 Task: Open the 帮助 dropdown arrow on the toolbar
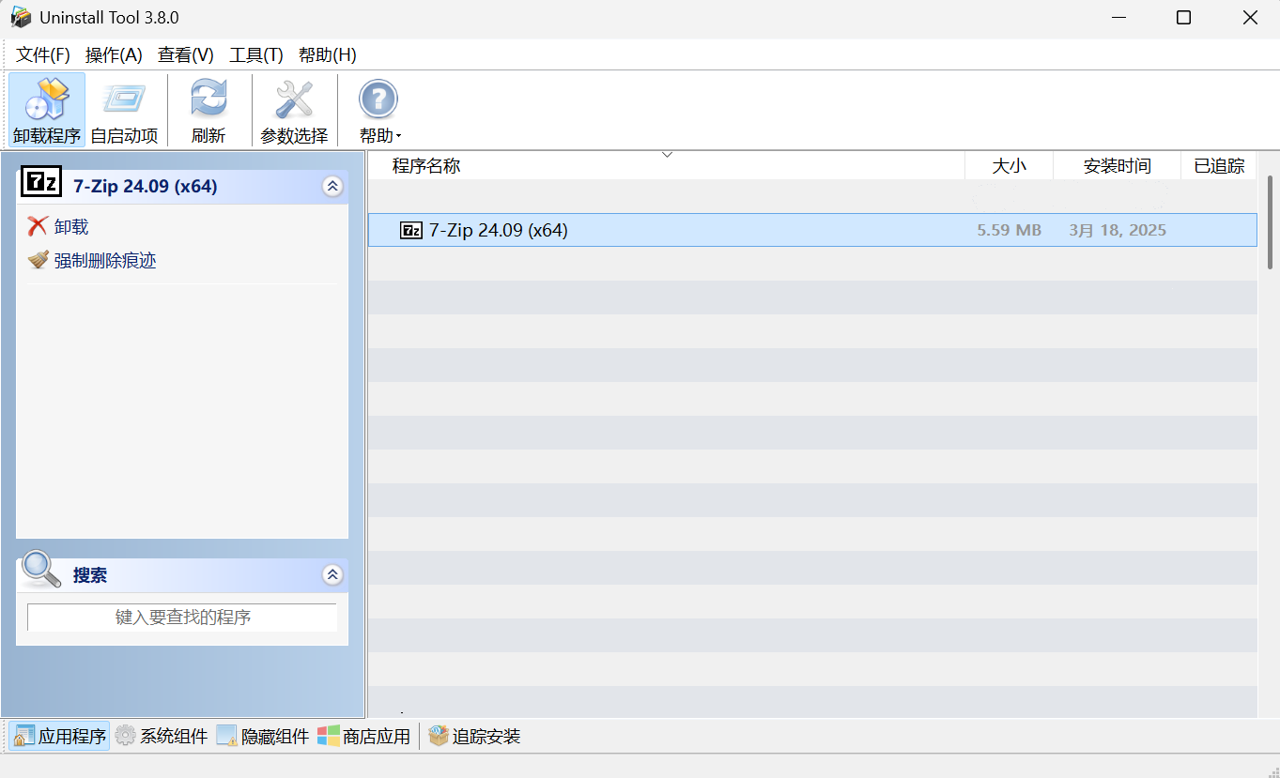396,135
